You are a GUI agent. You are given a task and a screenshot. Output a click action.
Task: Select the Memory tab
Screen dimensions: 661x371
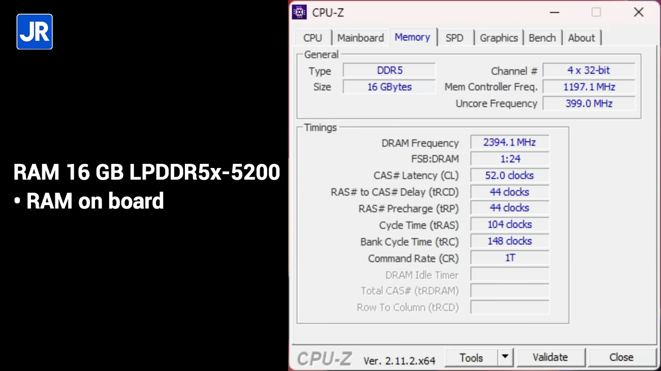click(x=412, y=37)
